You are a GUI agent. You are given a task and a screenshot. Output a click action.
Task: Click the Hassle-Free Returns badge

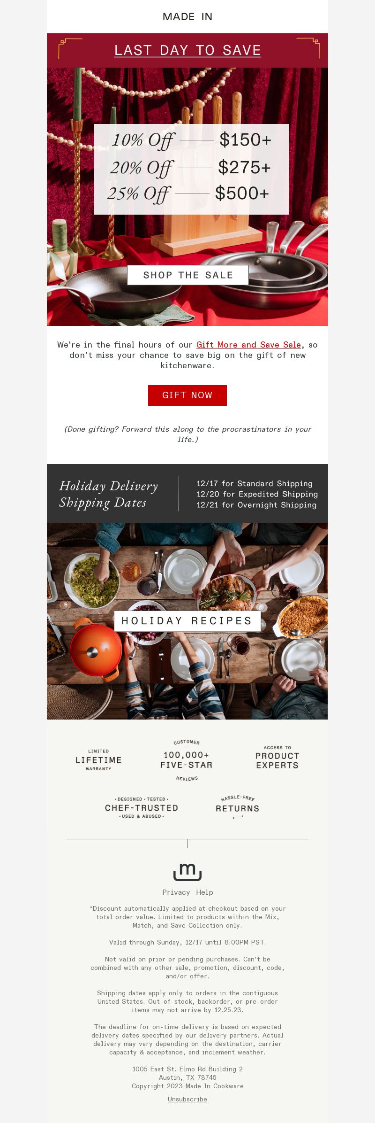click(237, 807)
